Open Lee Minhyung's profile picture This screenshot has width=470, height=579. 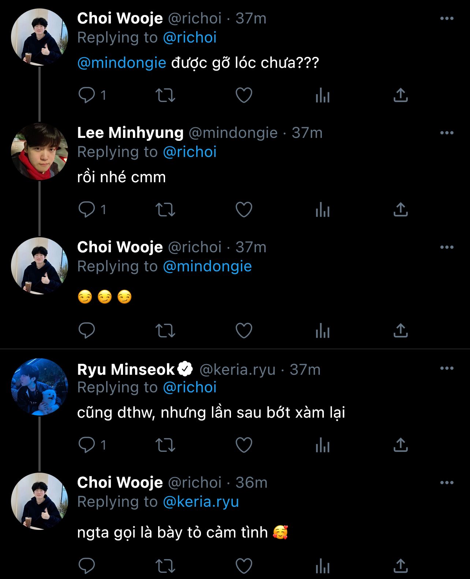click(x=40, y=151)
